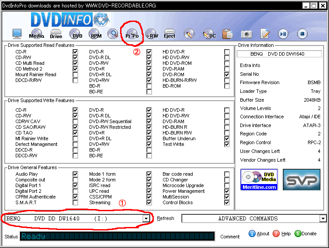329x248 pixels.
Task: Click the magnifier disc scan icon
Action: [113, 34]
